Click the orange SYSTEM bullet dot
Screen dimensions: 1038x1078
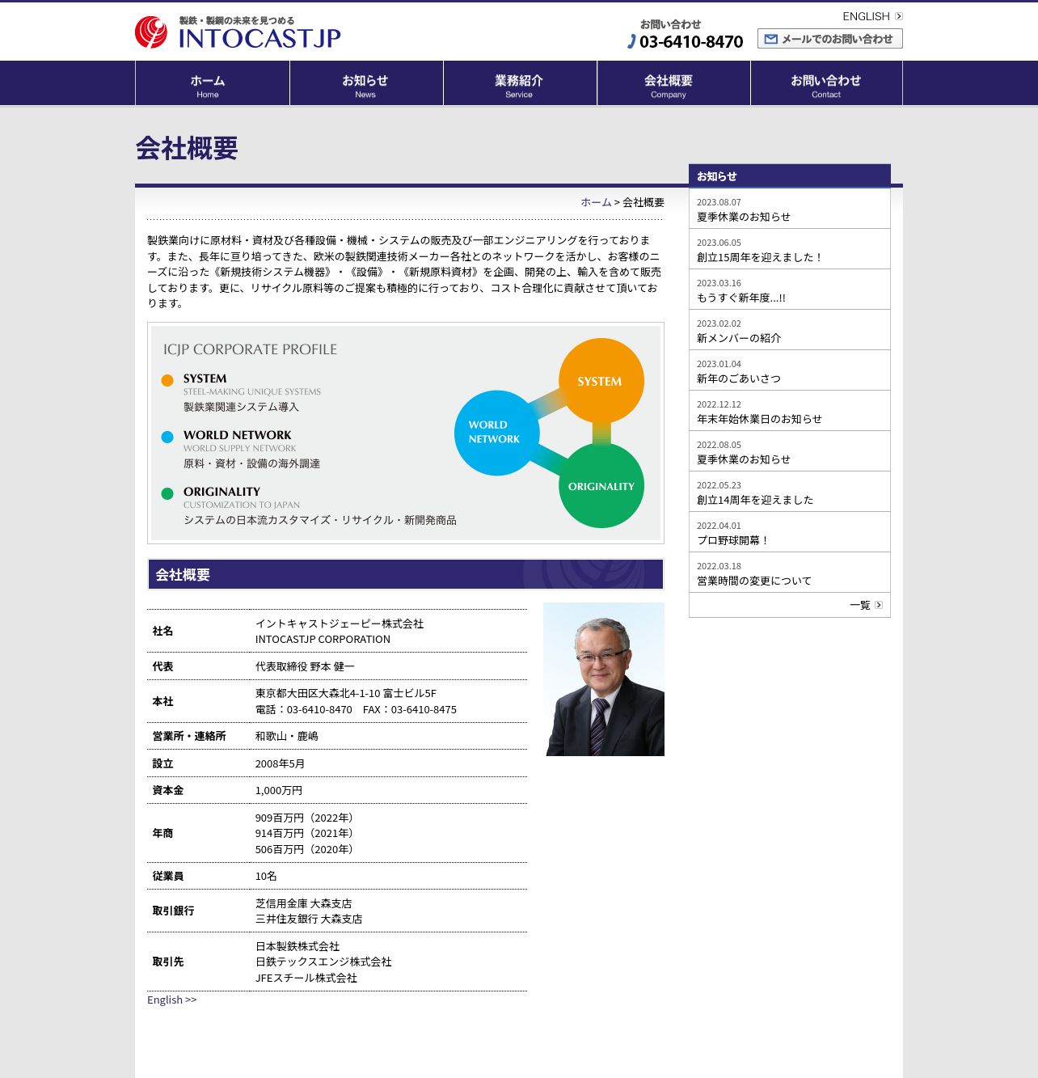[x=167, y=380]
